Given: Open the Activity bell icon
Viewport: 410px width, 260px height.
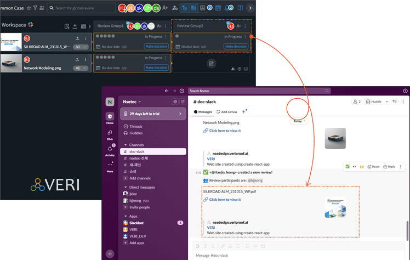Looking at the screenshot, I should tap(110, 149).
